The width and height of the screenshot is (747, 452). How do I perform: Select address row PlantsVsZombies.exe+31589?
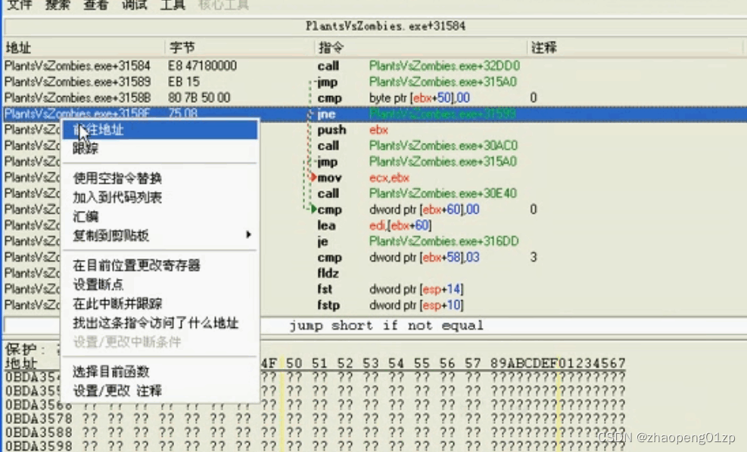coord(78,82)
